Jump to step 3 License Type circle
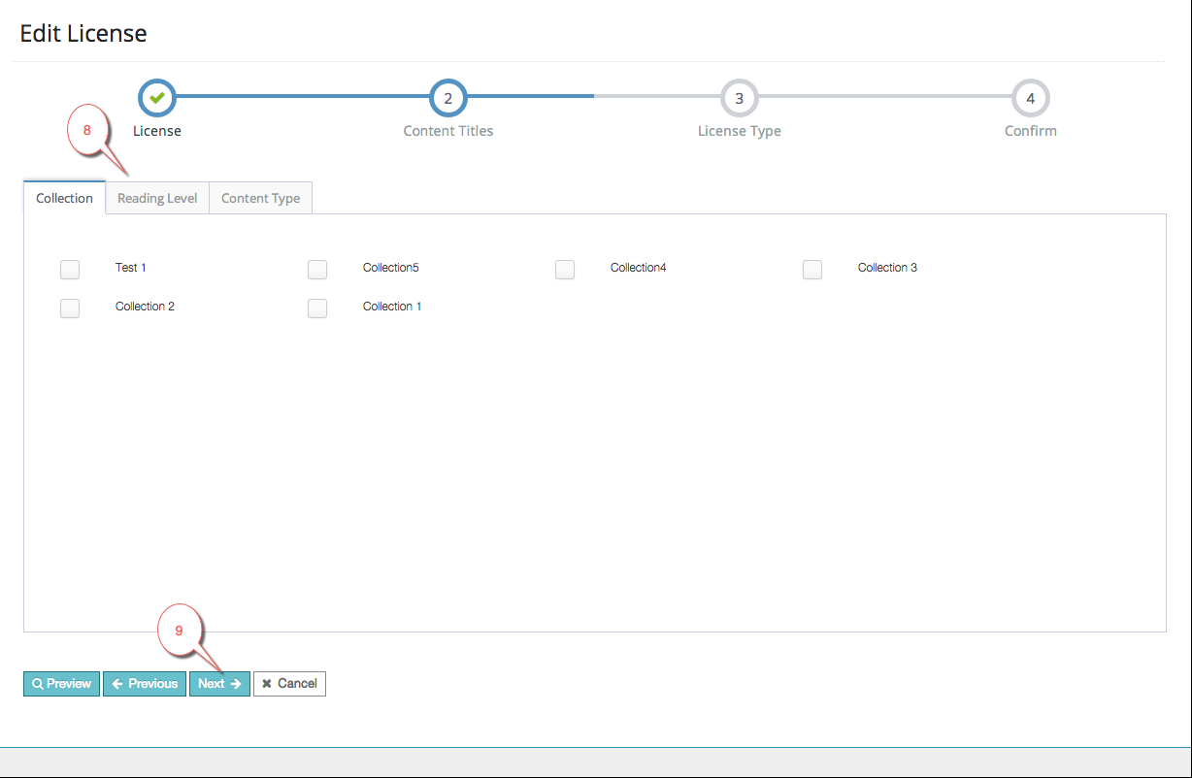 740,98
